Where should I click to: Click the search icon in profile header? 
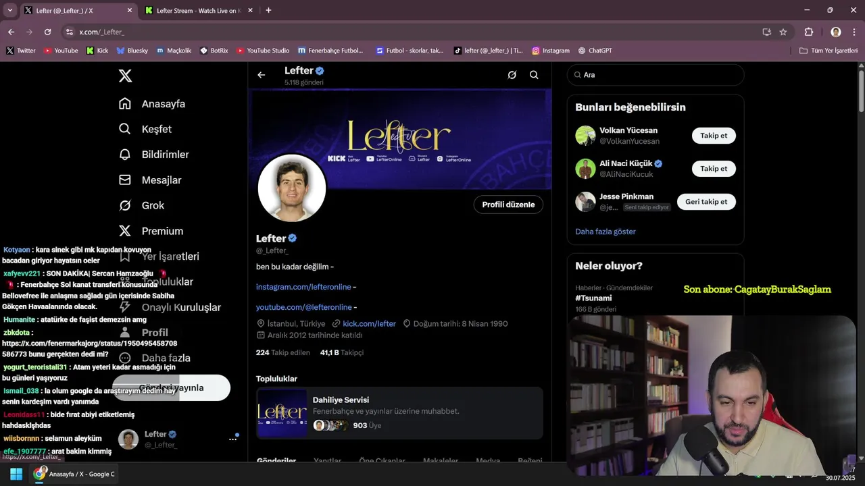534,75
